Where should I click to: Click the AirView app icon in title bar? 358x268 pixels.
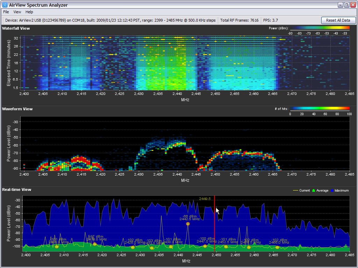5,5
